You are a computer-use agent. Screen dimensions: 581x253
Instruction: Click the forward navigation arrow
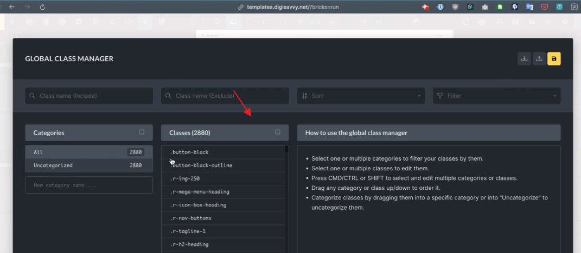27,7
